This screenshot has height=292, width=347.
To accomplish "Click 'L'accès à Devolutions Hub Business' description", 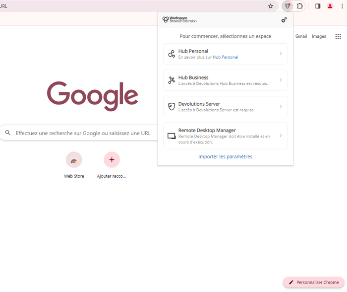I will (223, 83).
